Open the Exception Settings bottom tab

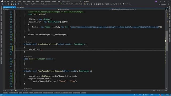(x=13, y=92)
